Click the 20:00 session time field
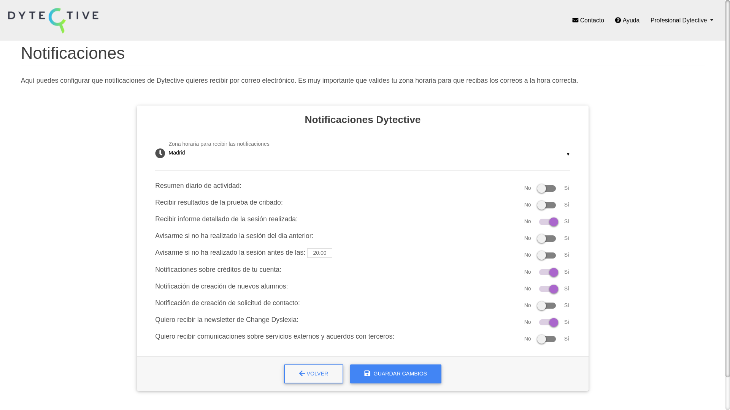 point(319,253)
